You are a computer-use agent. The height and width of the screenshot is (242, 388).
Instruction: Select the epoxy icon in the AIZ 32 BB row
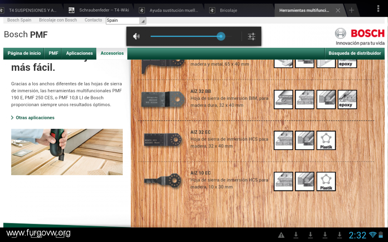click(x=347, y=99)
